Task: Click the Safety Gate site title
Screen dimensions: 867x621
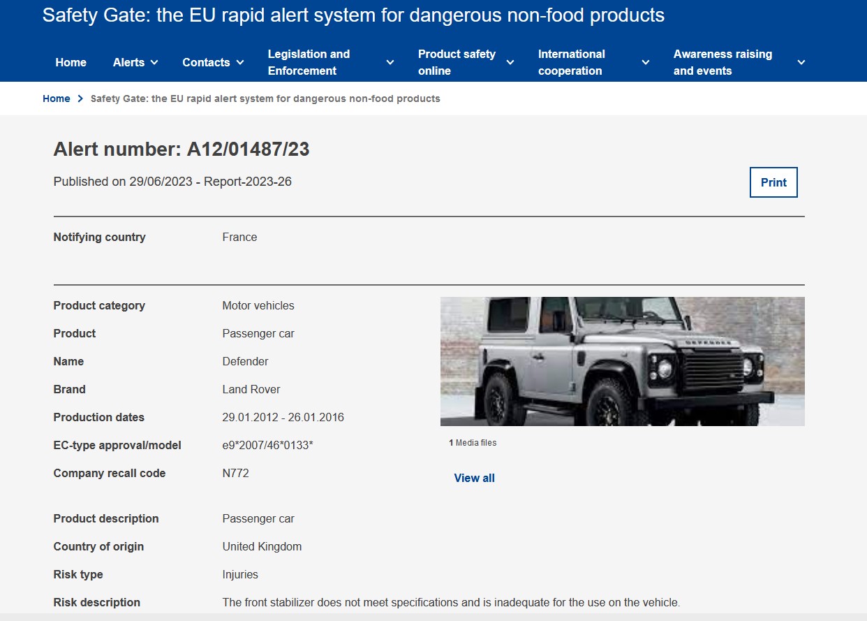Action: point(353,15)
